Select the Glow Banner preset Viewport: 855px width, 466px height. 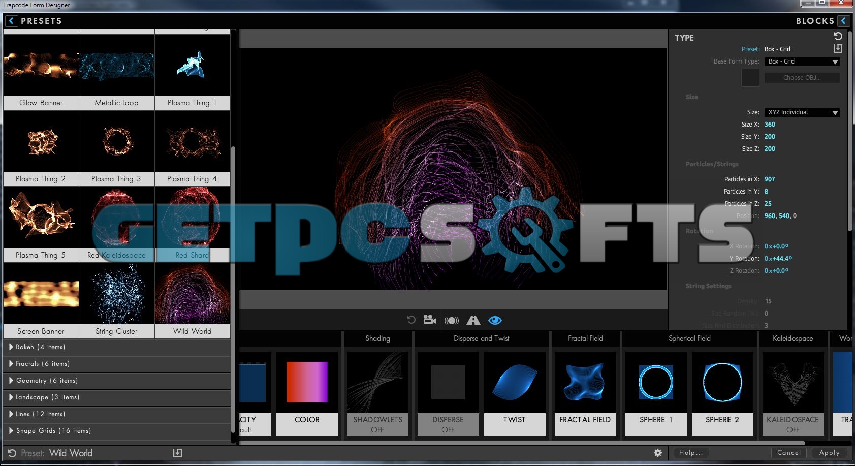pos(41,72)
